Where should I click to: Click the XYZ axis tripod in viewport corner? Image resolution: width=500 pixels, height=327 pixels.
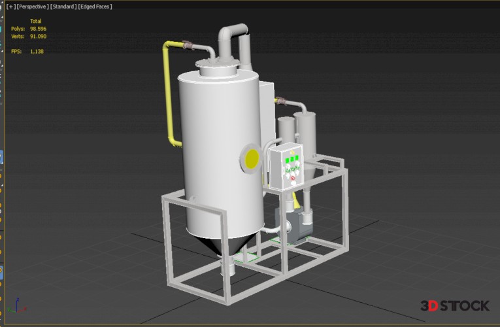pos(16,305)
